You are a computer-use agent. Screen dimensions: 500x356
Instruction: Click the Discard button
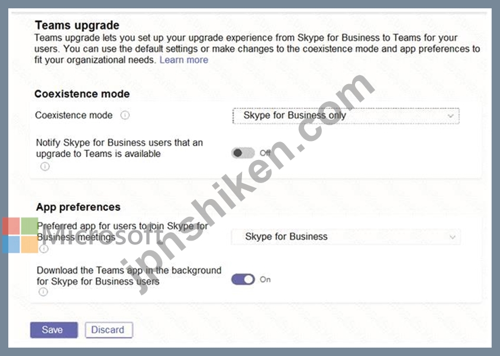click(109, 330)
